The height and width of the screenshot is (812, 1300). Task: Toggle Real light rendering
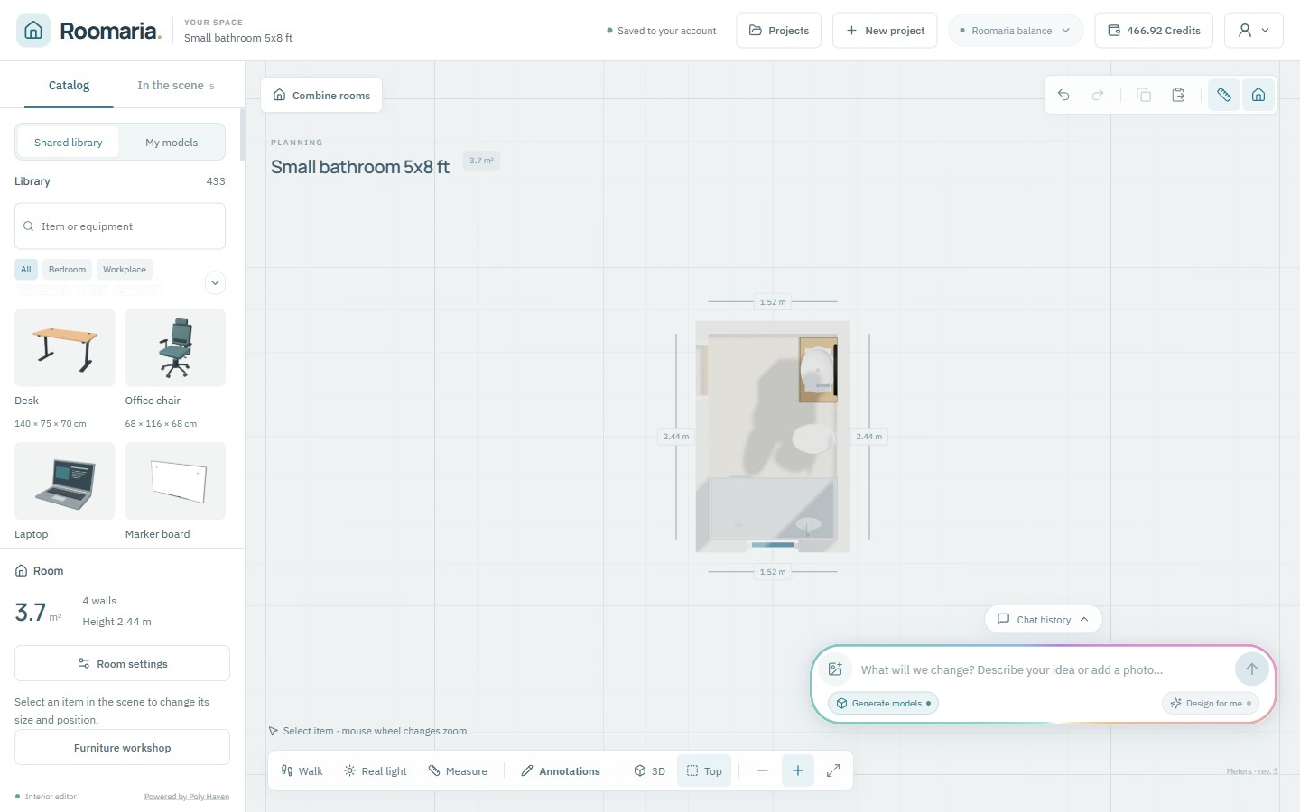(x=376, y=771)
